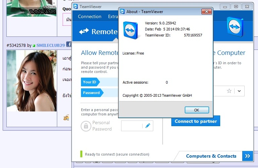Click the Password label in TeamViewer
This screenshot has width=258, height=168.
pyautogui.click(x=91, y=93)
